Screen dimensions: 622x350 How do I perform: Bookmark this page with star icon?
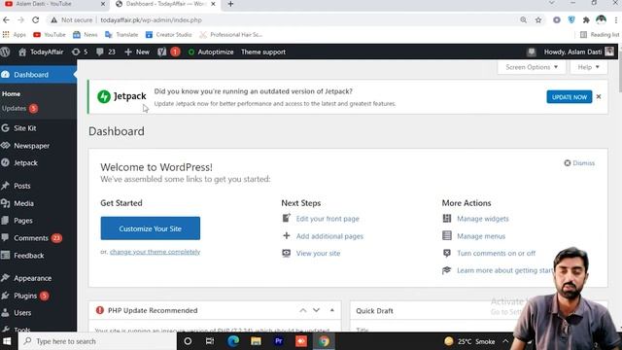(538, 19)
